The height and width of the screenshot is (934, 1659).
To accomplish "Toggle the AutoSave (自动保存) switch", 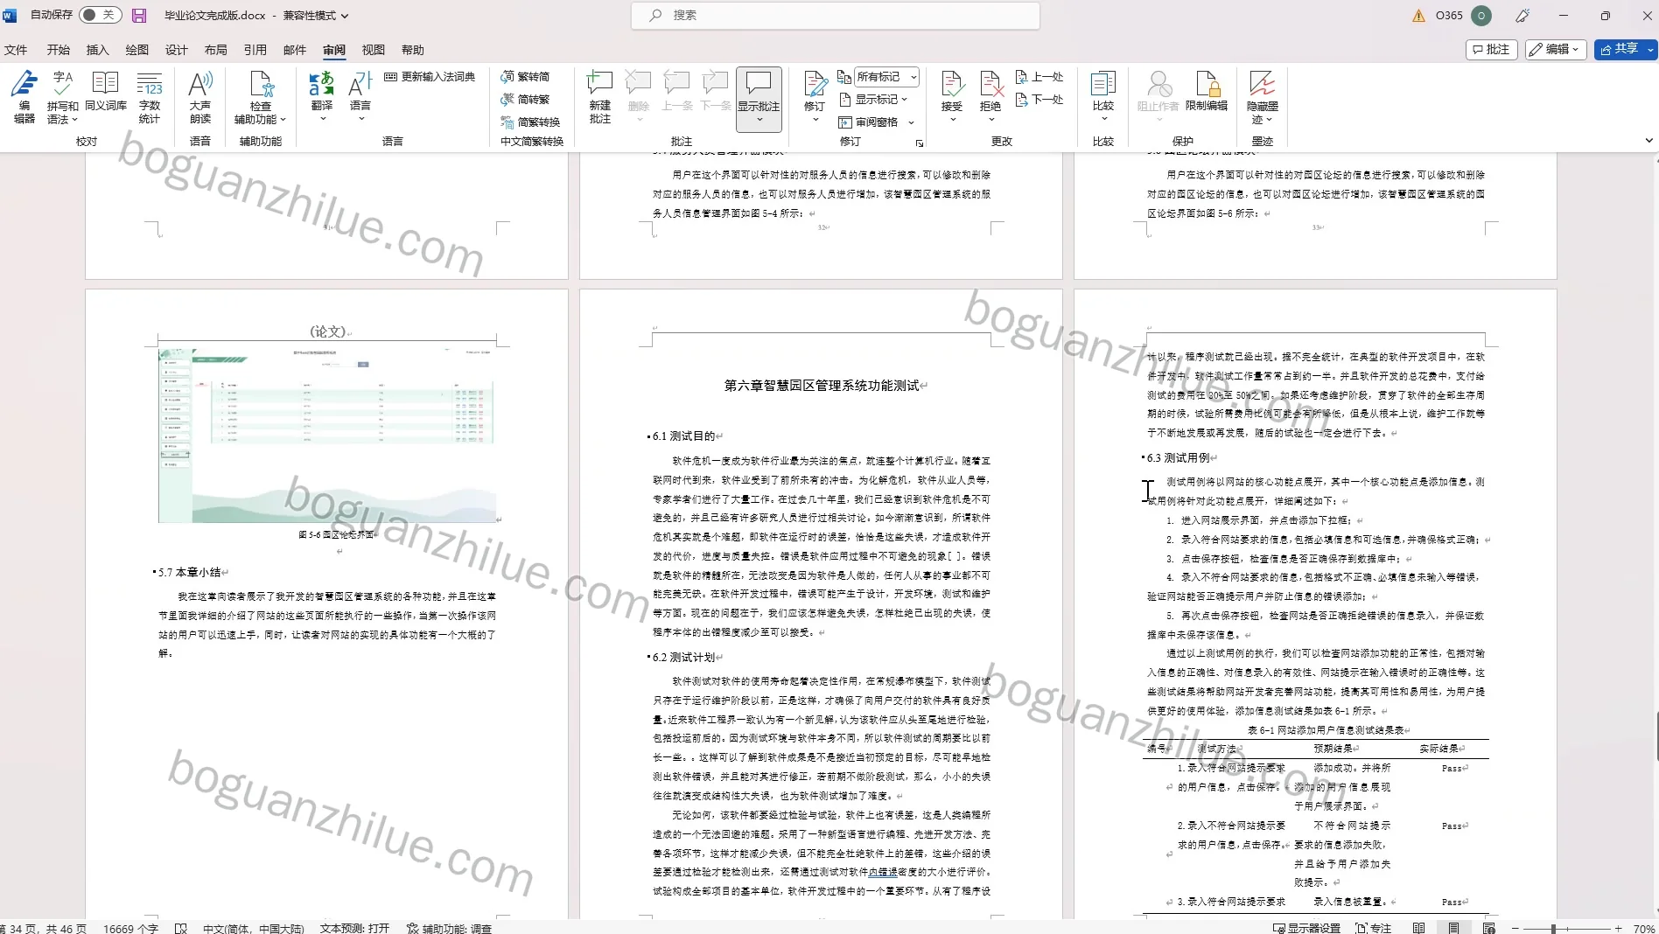I will point(101,15).
